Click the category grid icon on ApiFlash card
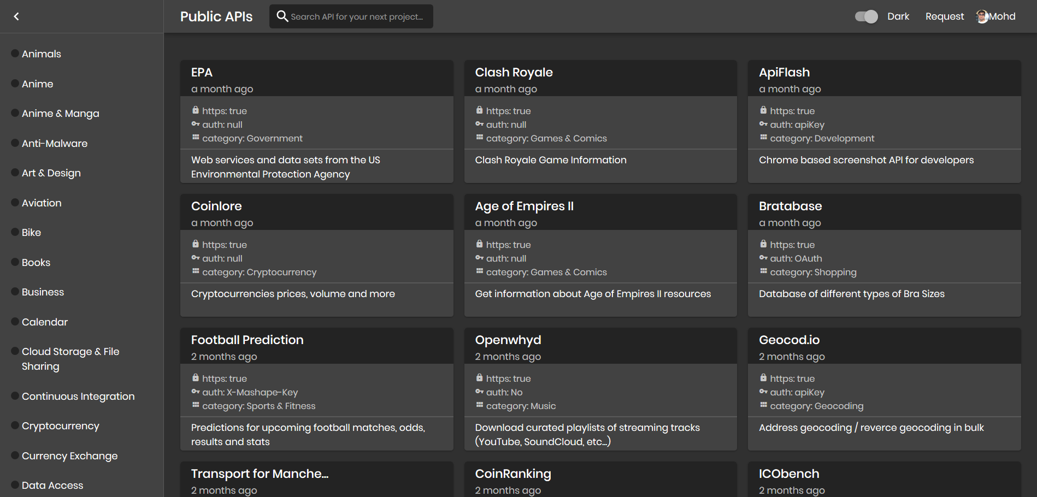This screenshot has height=497, width=1037. [763, 138]
